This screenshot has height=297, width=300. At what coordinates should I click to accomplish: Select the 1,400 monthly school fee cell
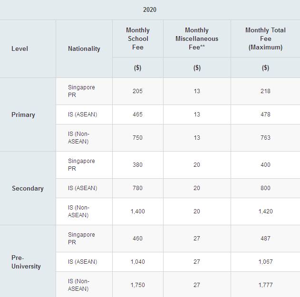tap(137, 211)
